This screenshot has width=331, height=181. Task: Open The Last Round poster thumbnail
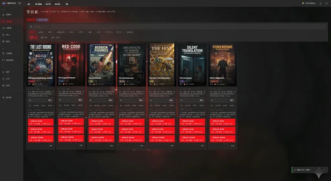[41, 64]
